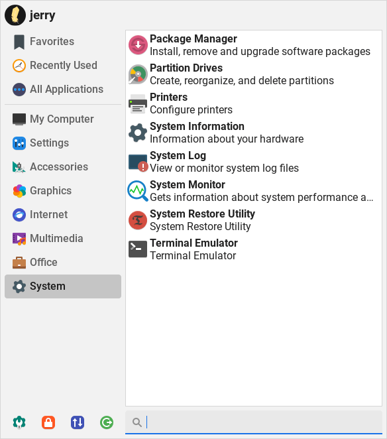Open the Package Manager application
This screenshot has width=387, height=439.
(x=254, y=45)
